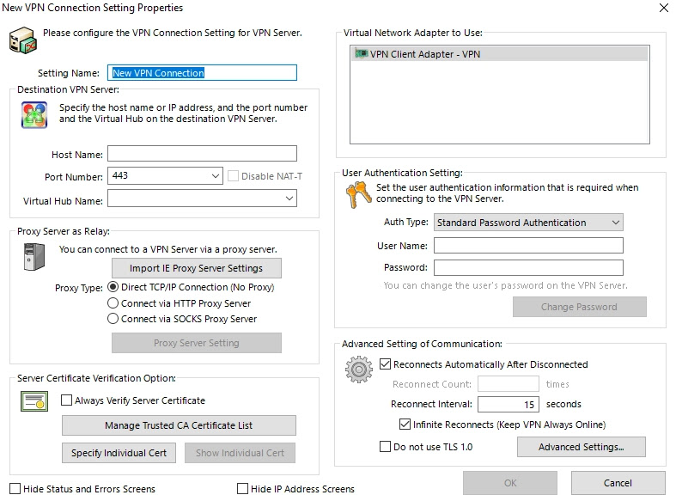The width and height of the screenshot is (676, 501).
Task: Click the Advanced Settings button
Action: click(581, 447)
